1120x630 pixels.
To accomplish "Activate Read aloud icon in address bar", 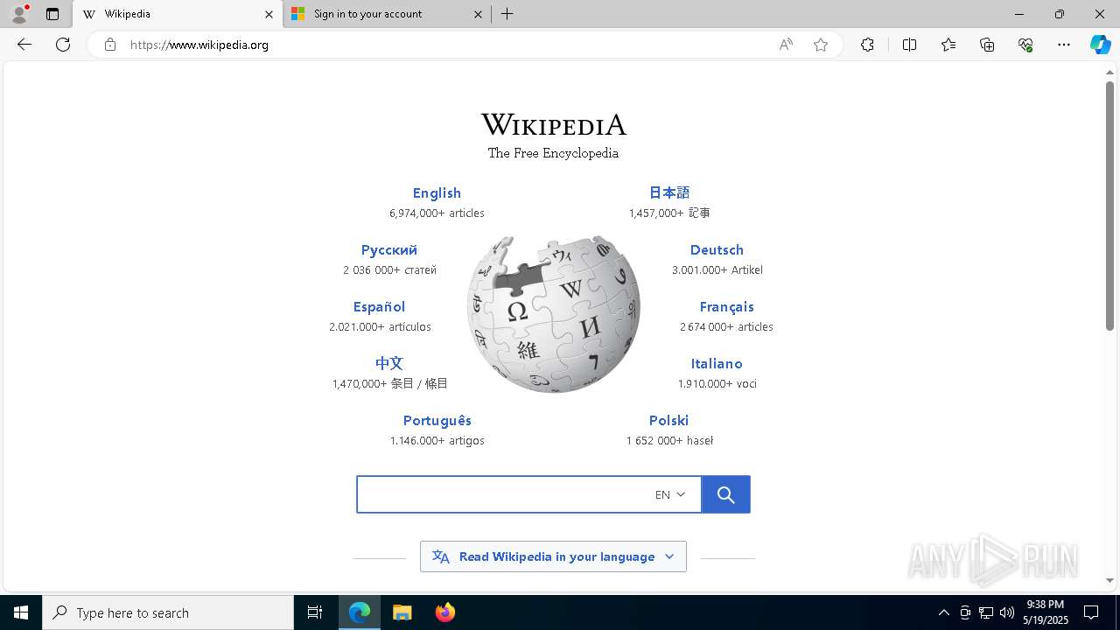I will (786, 45).
